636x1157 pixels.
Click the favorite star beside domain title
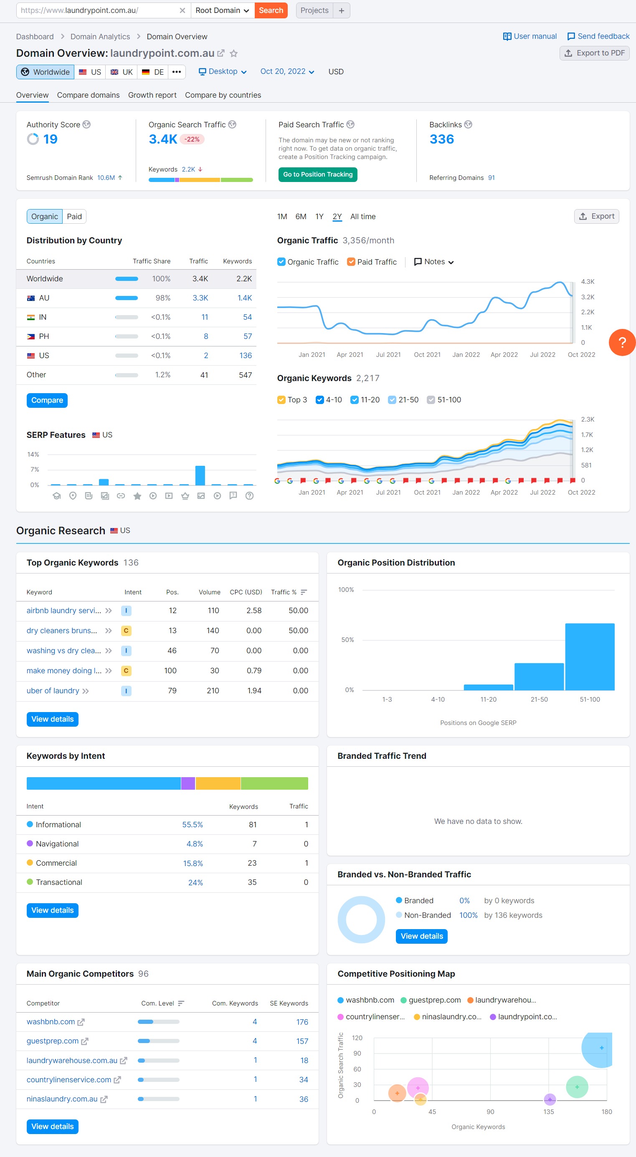[234, 53]
